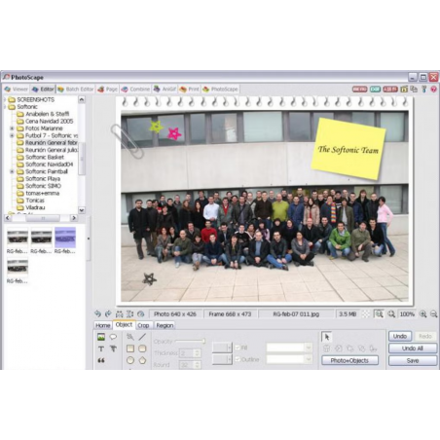Adjust the Opacity slider
Screen dimensions: 440x440
190,341
